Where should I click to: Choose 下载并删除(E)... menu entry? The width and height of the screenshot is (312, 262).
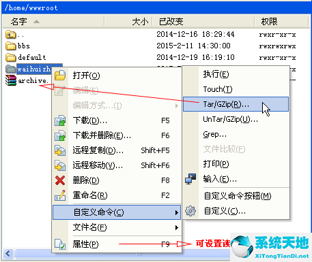click(117, 135)
